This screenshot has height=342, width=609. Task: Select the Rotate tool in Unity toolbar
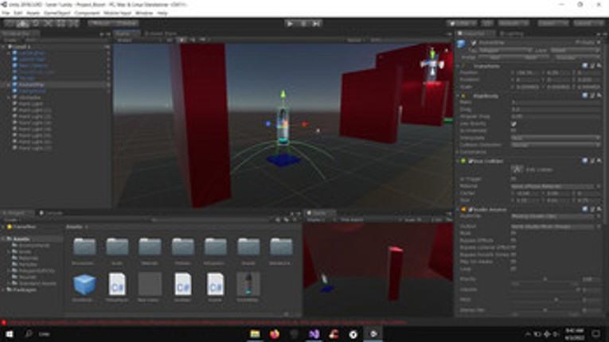pyautogui.click(x=35, y=24)
